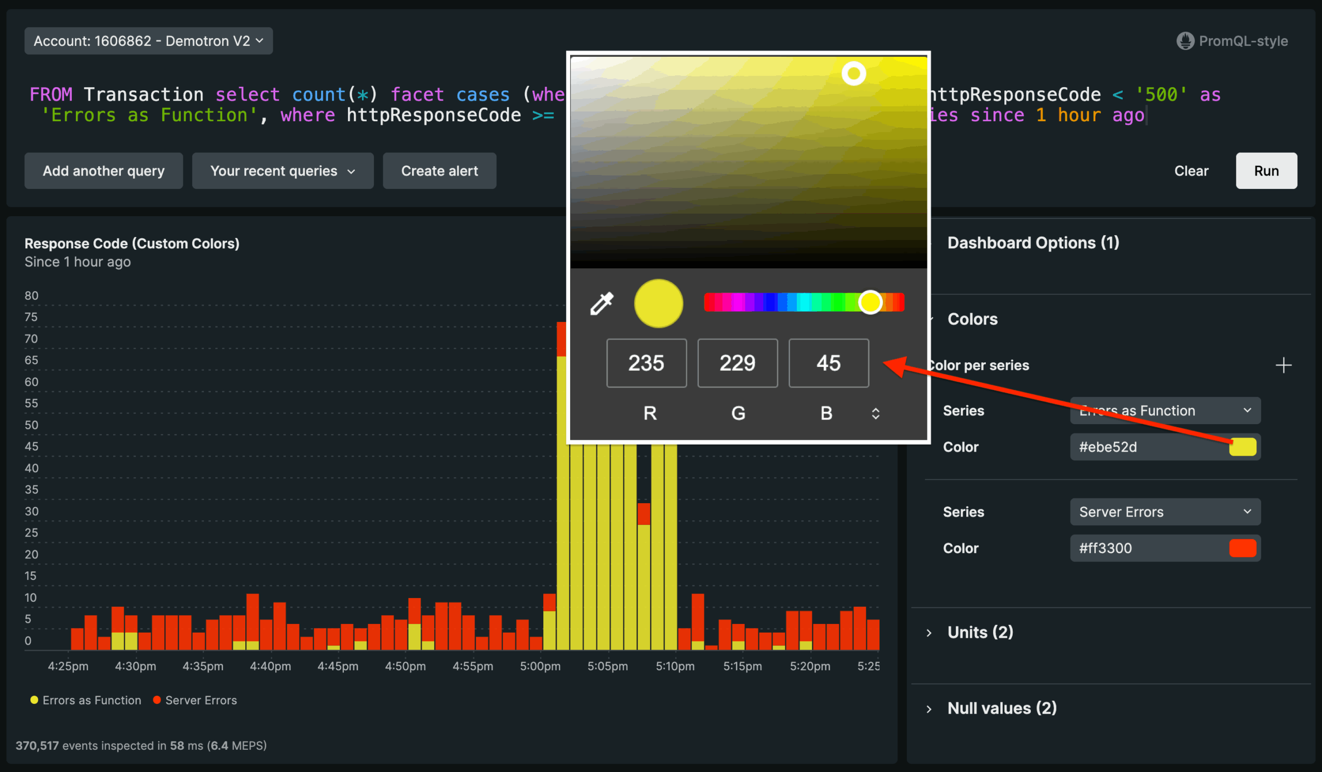The height and width of the screenshot is (772, 1322).
Task: Toggle Errors as Function legend item
Action: [86, 700]
